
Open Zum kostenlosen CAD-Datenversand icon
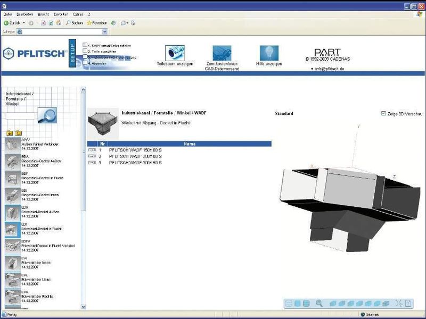pos(222,53)
